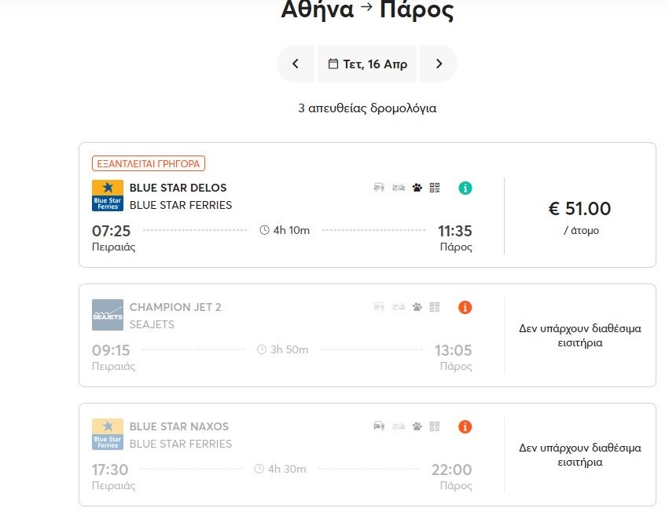The image size is (669, 512).
Task: Click the 13:05 arrival time
Action: coord(453,350)
